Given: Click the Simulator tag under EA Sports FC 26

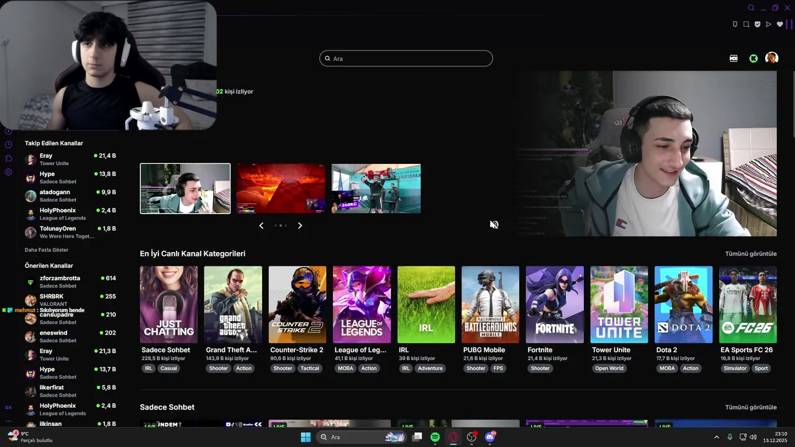Looking at the screenshot, I should click(735, 368).
